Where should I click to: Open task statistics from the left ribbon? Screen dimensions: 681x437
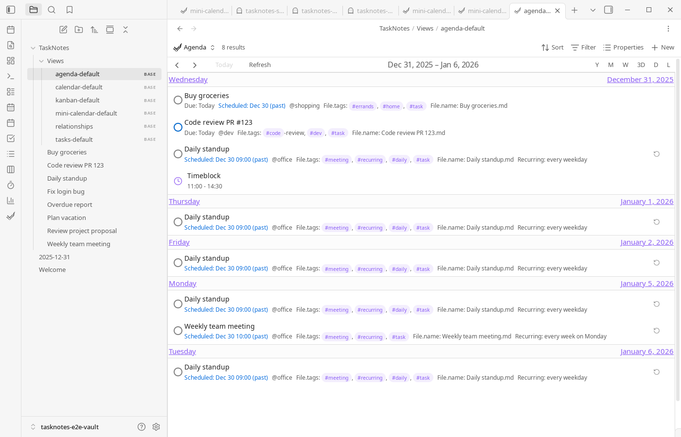click(x=11, y=201)
